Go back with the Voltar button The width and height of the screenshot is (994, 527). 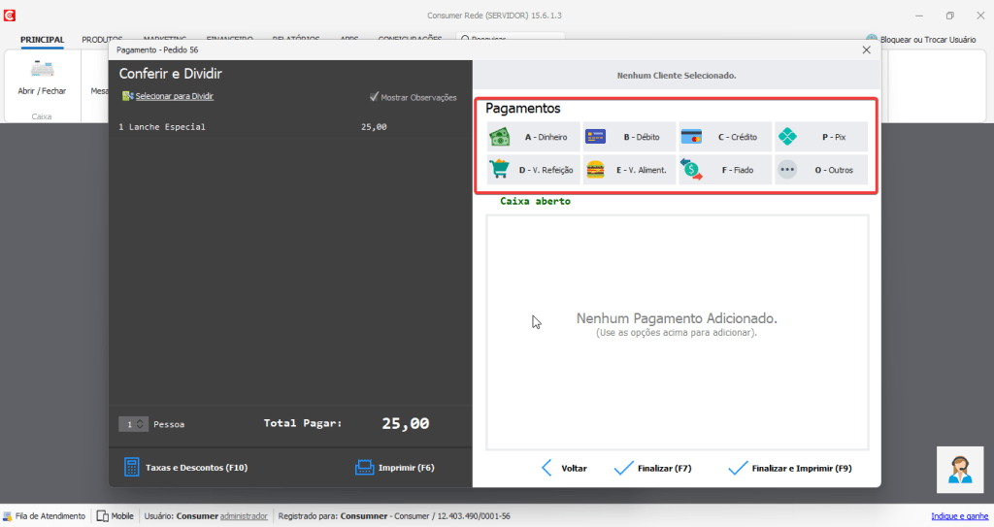[564, 468]
